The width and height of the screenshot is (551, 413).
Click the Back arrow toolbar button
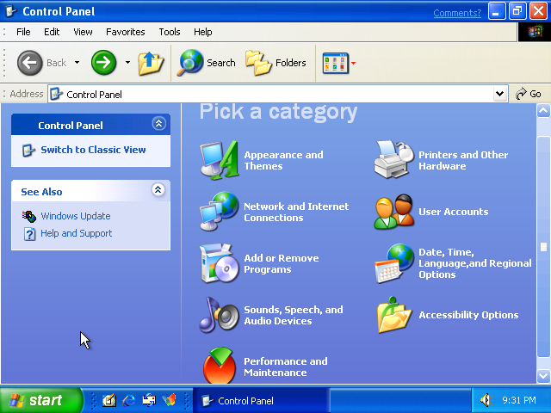pos(29,63)
